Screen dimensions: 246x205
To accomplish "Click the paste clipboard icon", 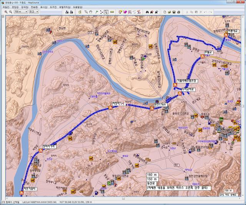I will pyautogui.click(x=196, y=12).
